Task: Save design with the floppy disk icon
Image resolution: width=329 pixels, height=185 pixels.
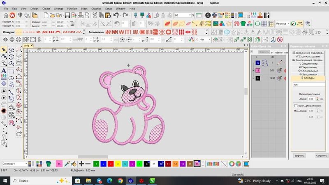Action: 67,15
